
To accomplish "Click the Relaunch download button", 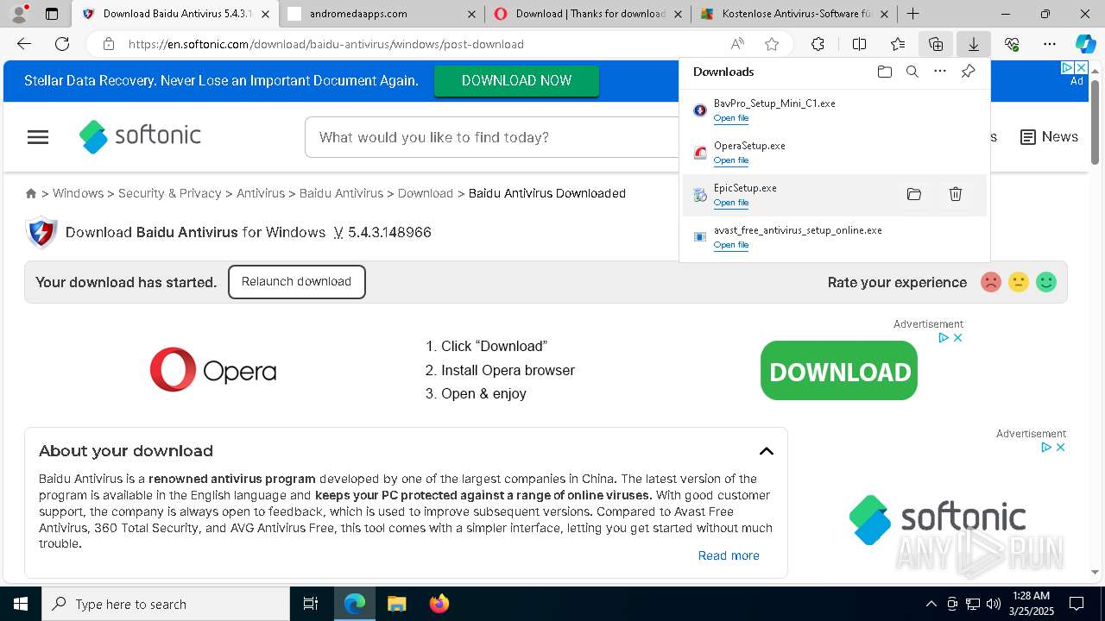I will click(296, 282).
